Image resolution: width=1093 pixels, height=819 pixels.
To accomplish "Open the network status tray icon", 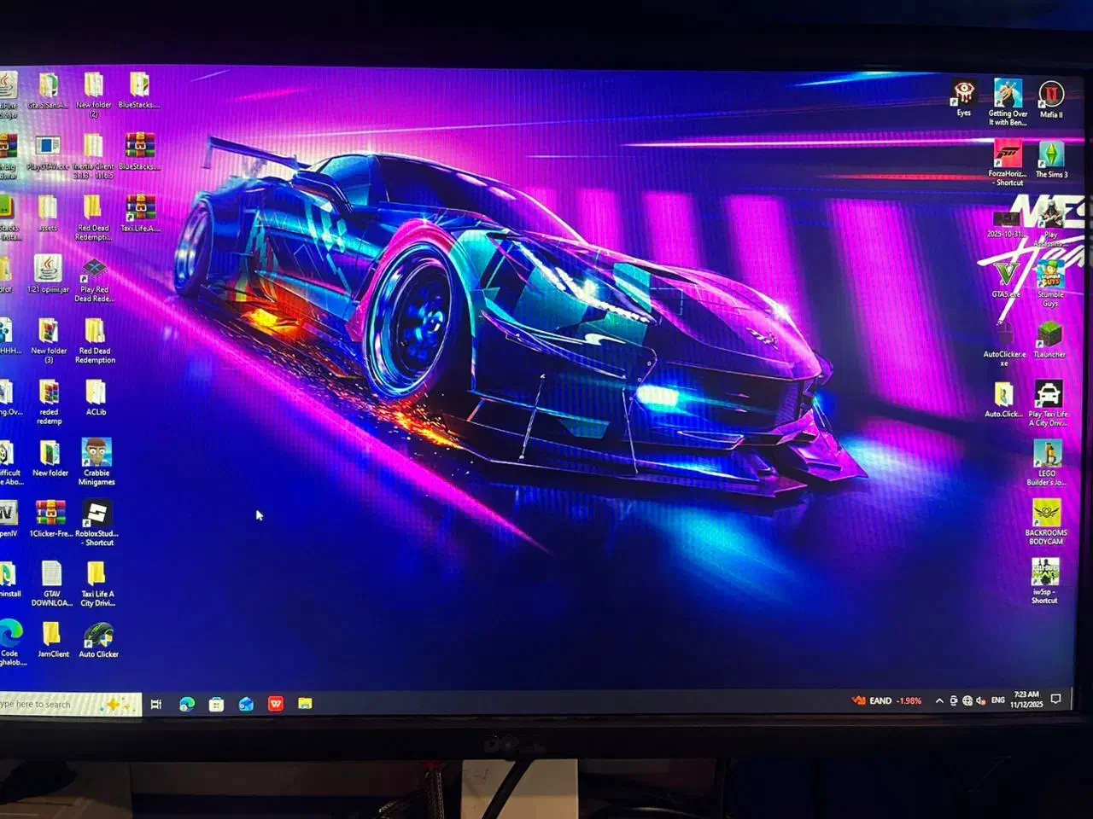I will point(967,701).
